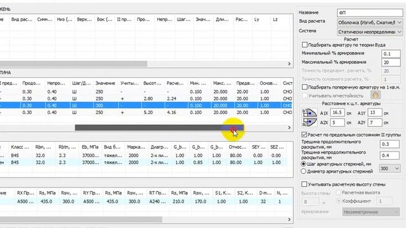Enable 'Учитывать расчетную высоту стены' checkbox
Viewport: 406px width, 228px height.
304,184
